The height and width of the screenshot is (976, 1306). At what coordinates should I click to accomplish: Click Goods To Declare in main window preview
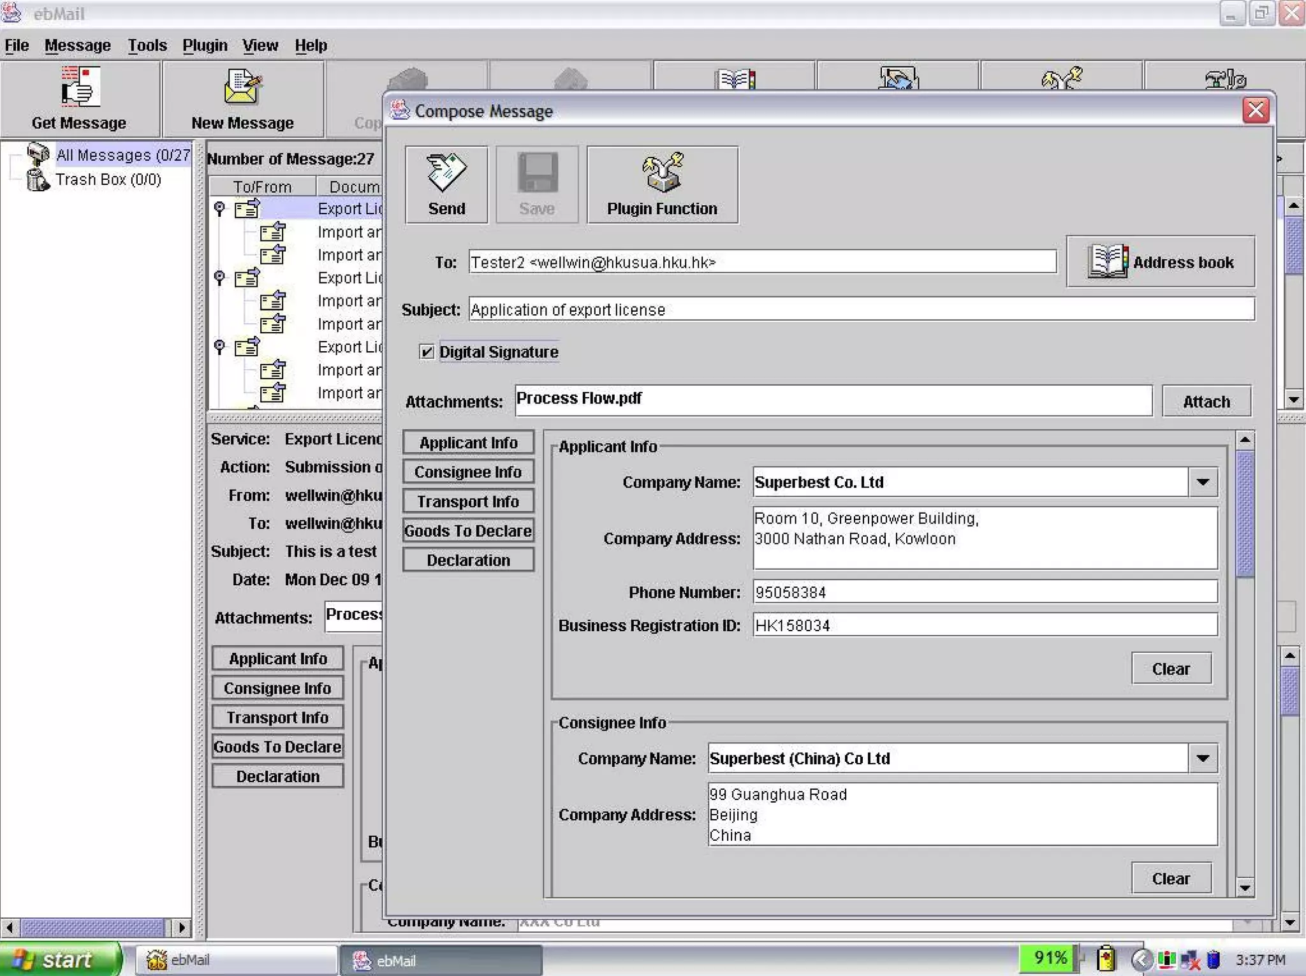click(278, 747)
